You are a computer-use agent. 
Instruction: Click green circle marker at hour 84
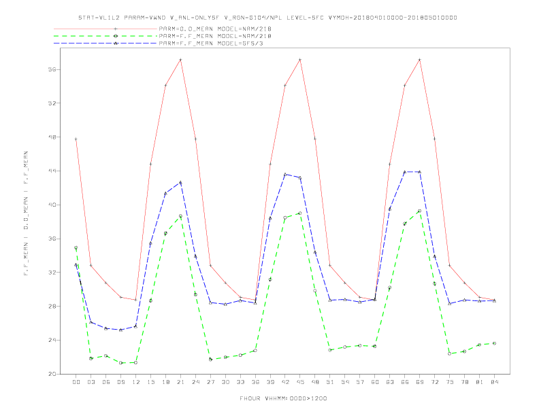click(495, 343)
